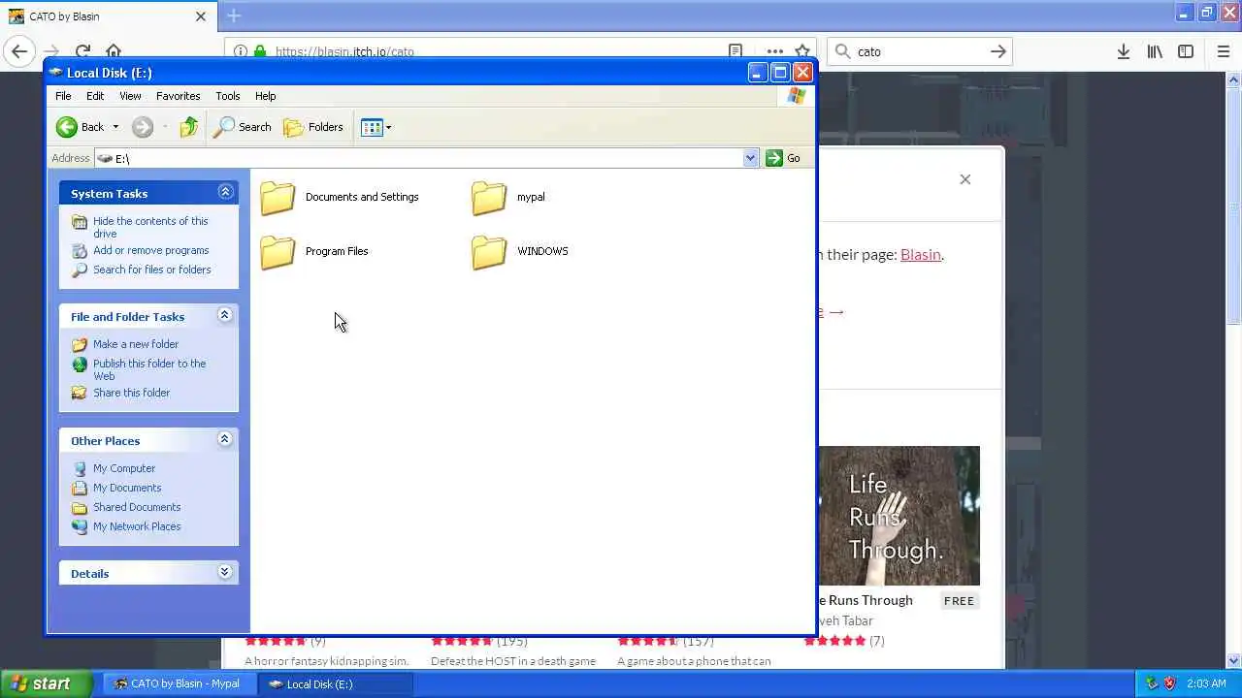Open the Back history dropdown arrow
The image size is (1242, 698).
[x=115, y=127]
